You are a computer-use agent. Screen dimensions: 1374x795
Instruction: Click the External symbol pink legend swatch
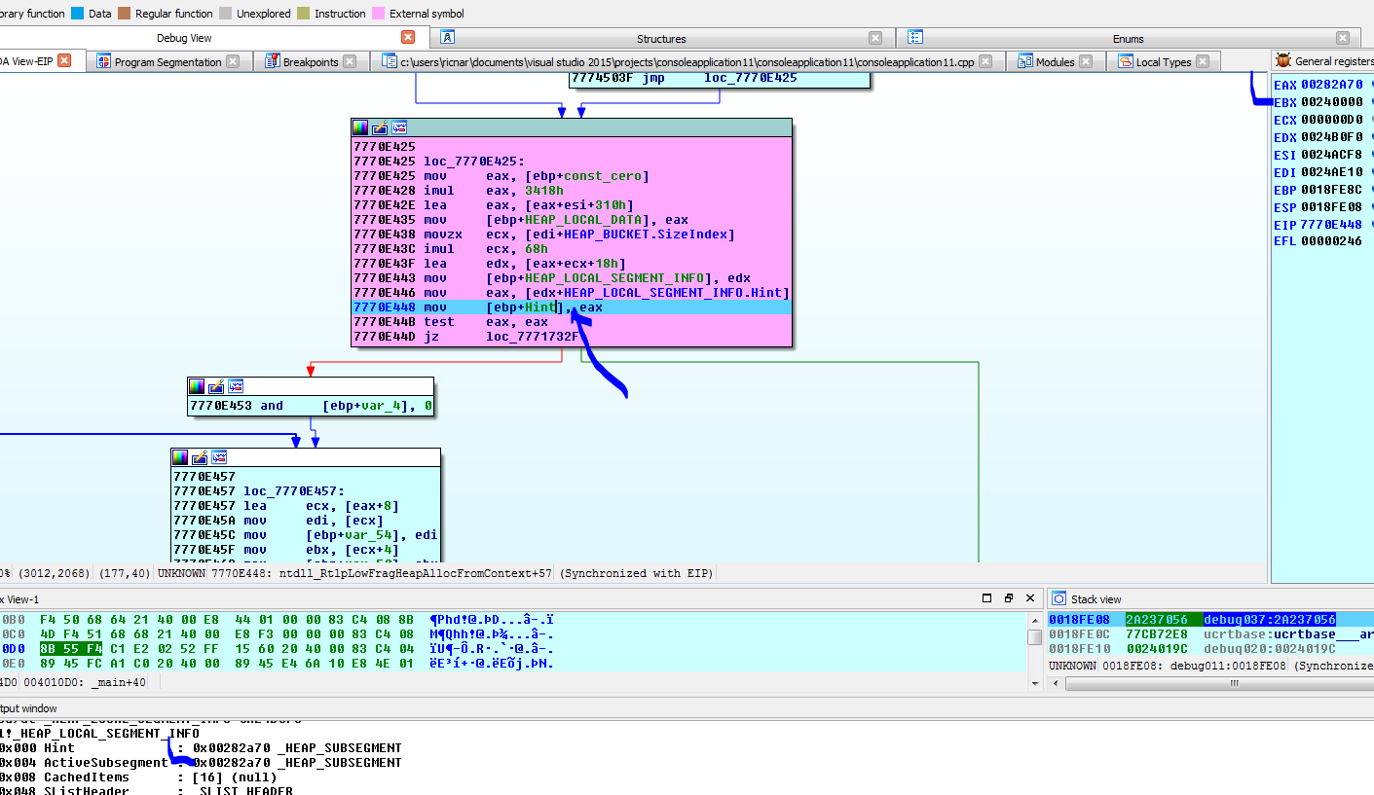click(x=379, y=14)
